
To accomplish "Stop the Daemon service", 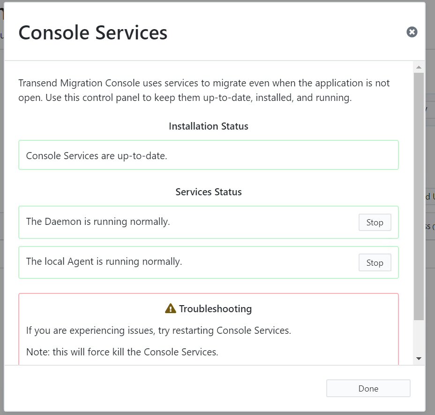I will click(x=375, y=222).
